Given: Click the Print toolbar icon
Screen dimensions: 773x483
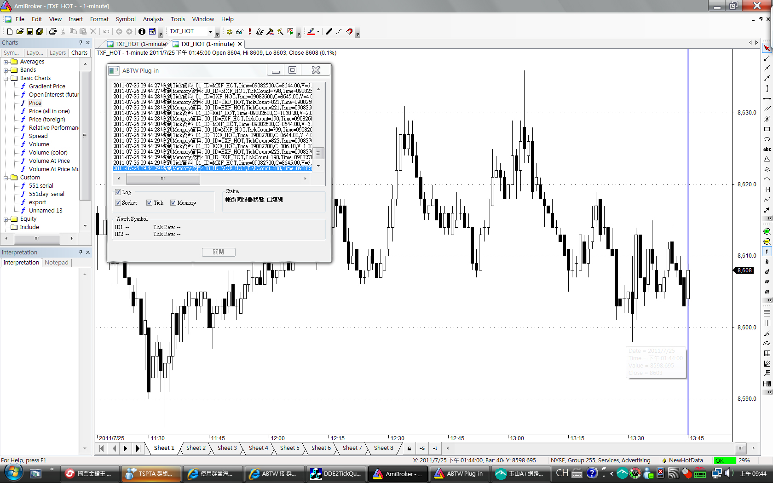Looking at the screenshot, I should 52,31.
